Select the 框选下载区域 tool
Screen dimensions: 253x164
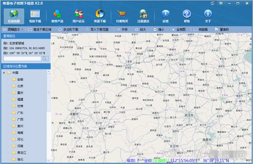click(x=40, y=30)
